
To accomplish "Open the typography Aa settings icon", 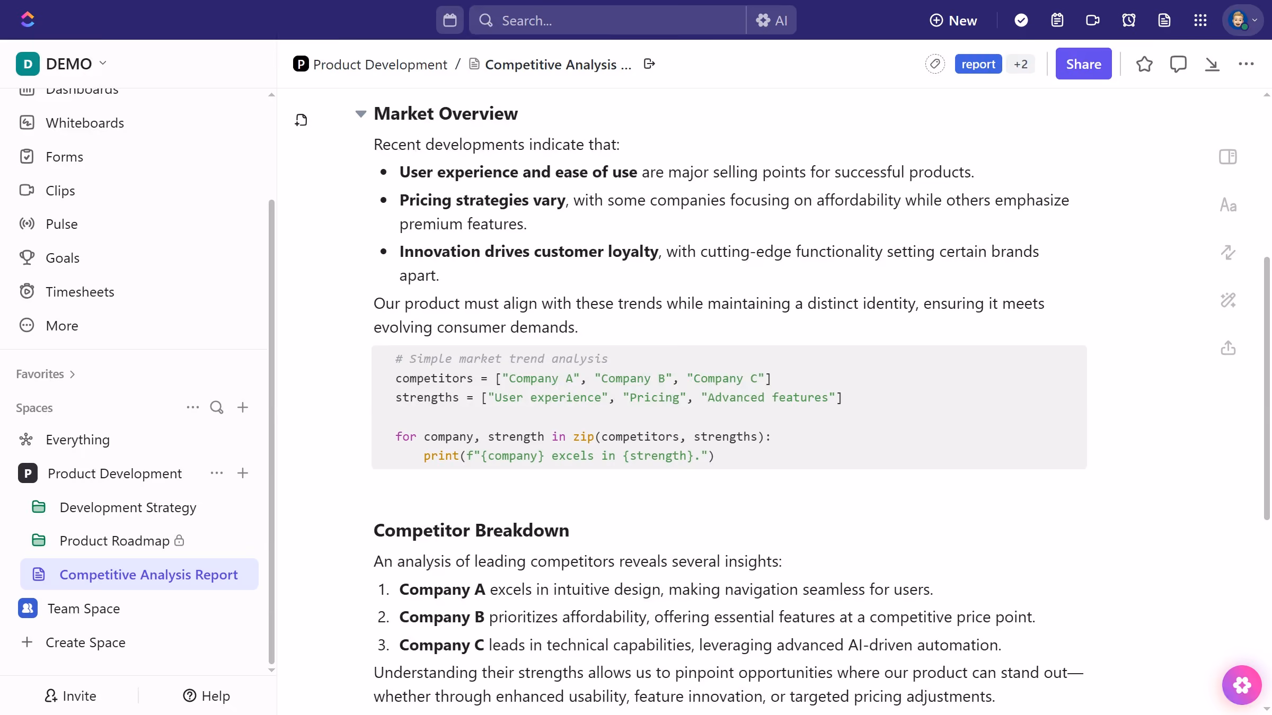I will (1228, 205).
